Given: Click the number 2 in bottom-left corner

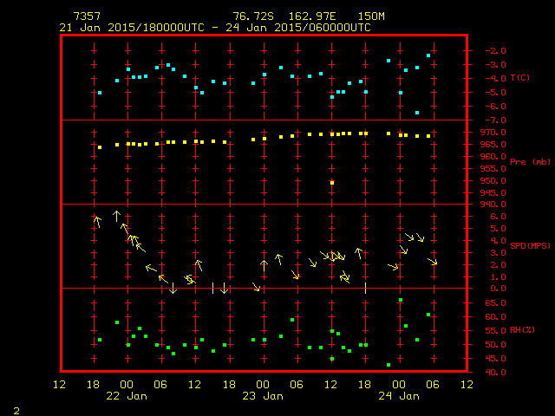Looking at the screenshot, I should click(16, 409).
